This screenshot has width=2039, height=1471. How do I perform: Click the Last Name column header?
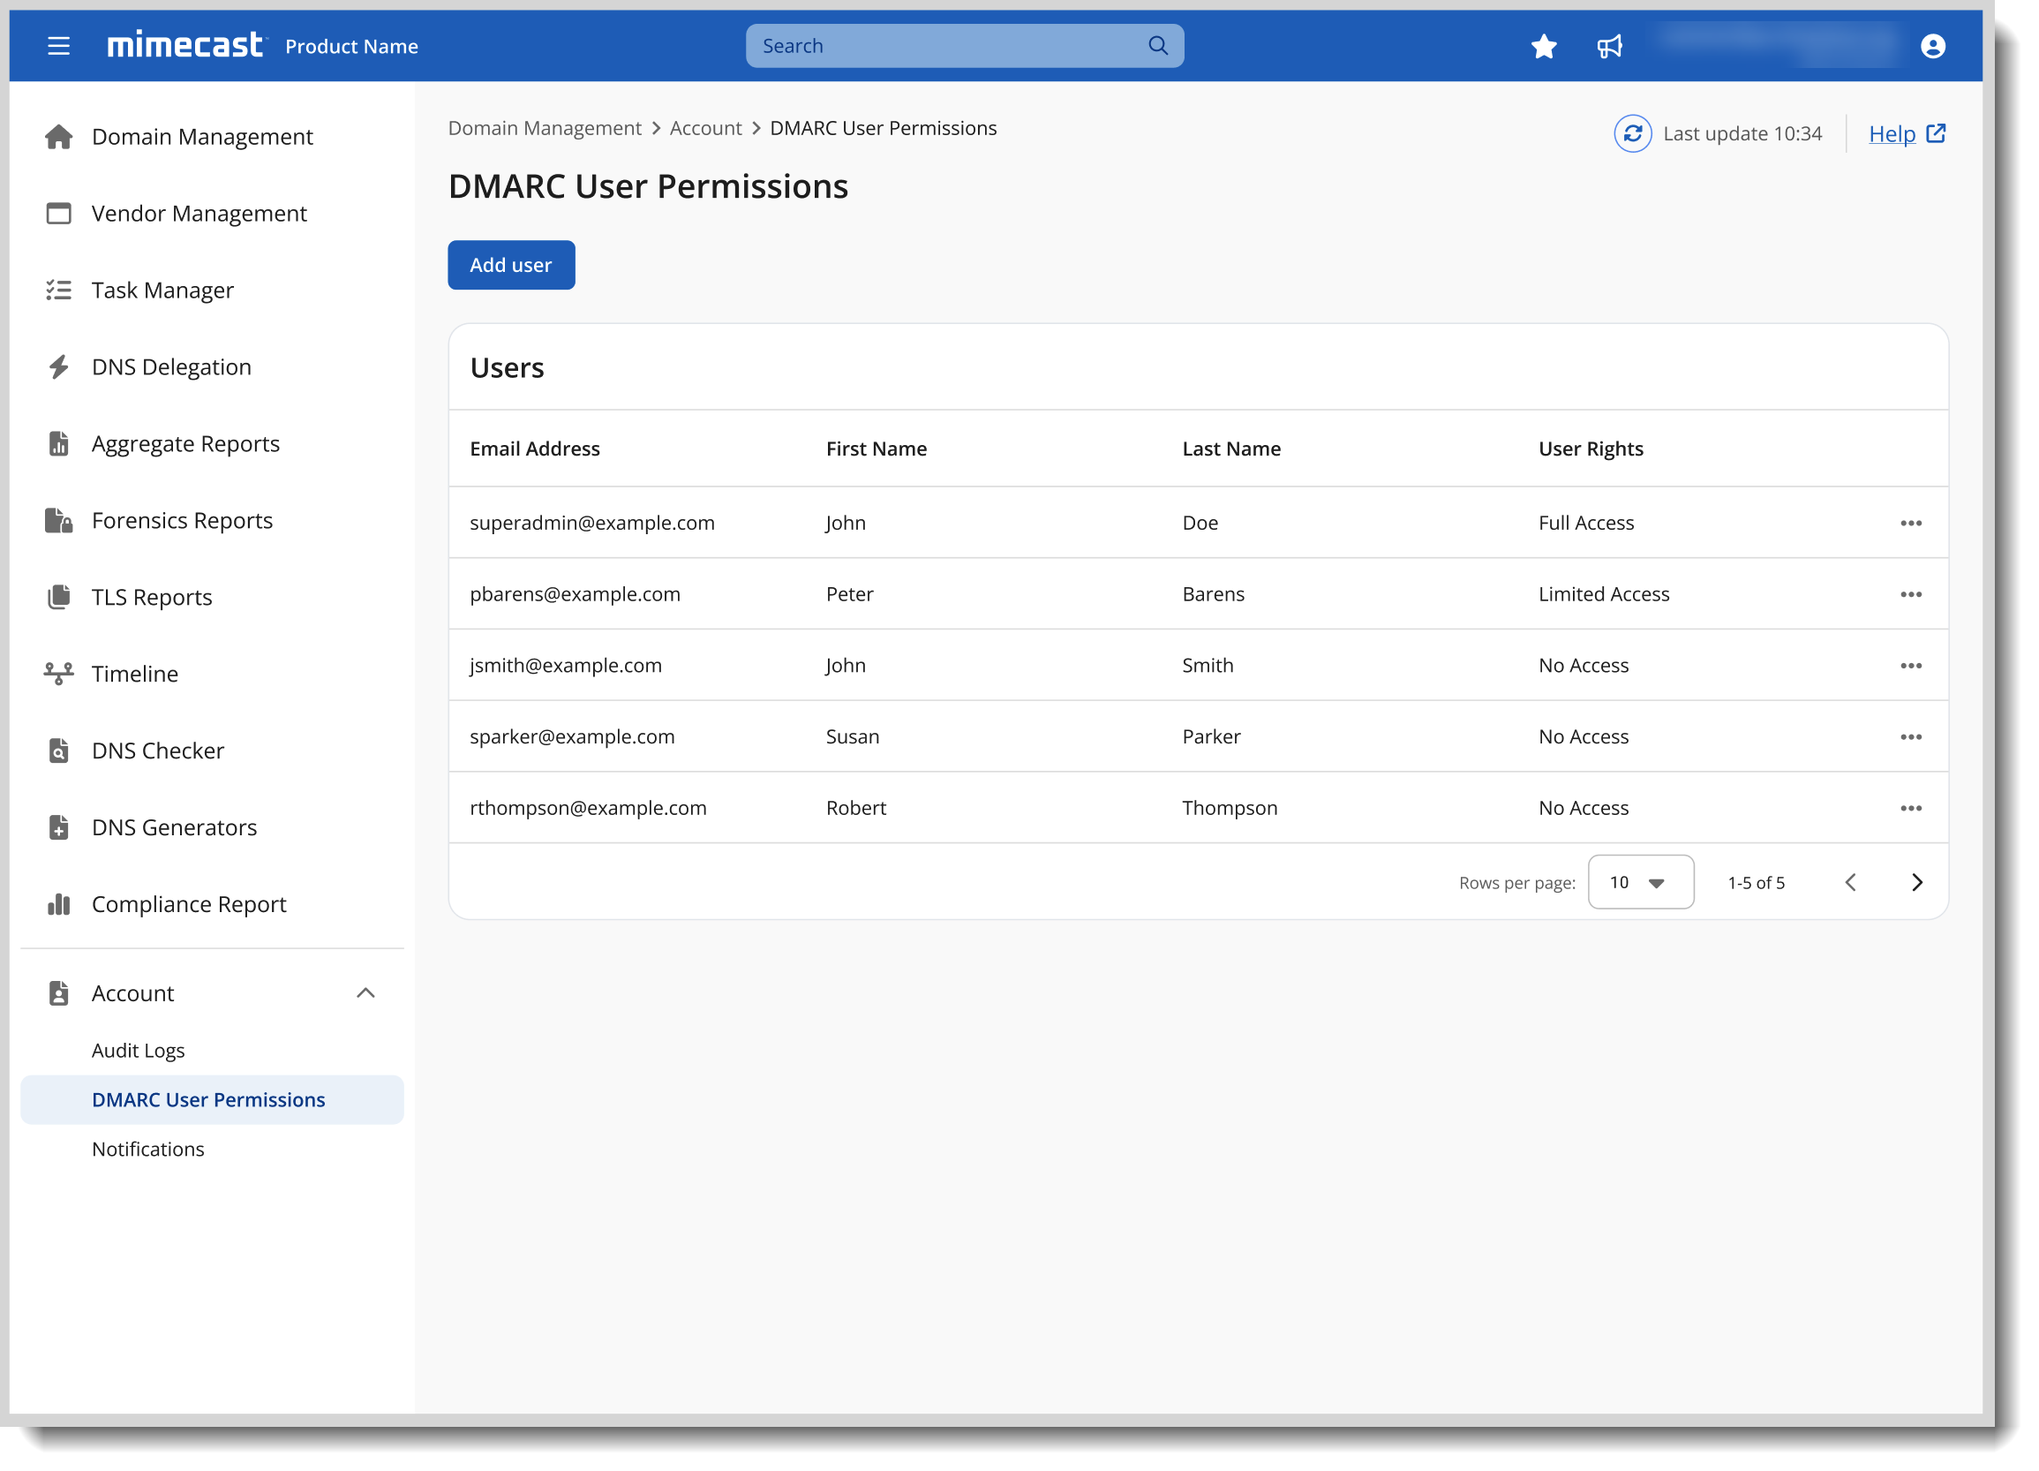pyautogui.click(x=1230, y=449)
